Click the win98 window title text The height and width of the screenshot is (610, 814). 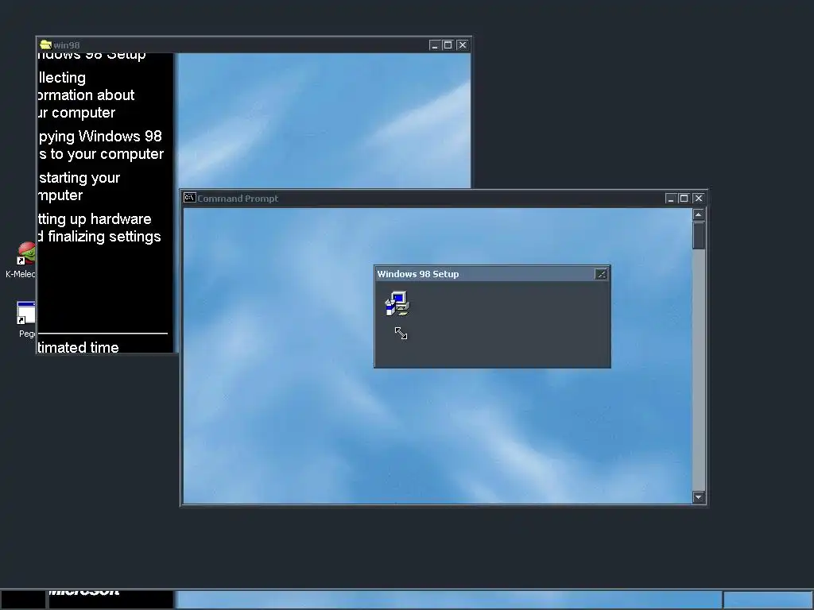coord(67,45)
